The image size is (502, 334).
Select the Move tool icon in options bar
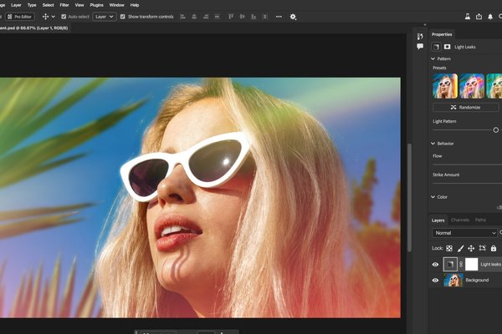[45, 17]
